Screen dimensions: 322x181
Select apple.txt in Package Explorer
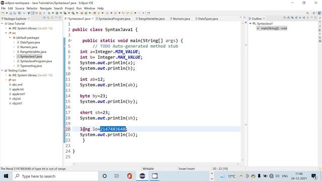[18, 89]
